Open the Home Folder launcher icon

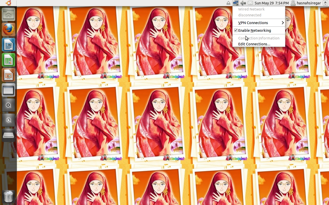[8, 14]
